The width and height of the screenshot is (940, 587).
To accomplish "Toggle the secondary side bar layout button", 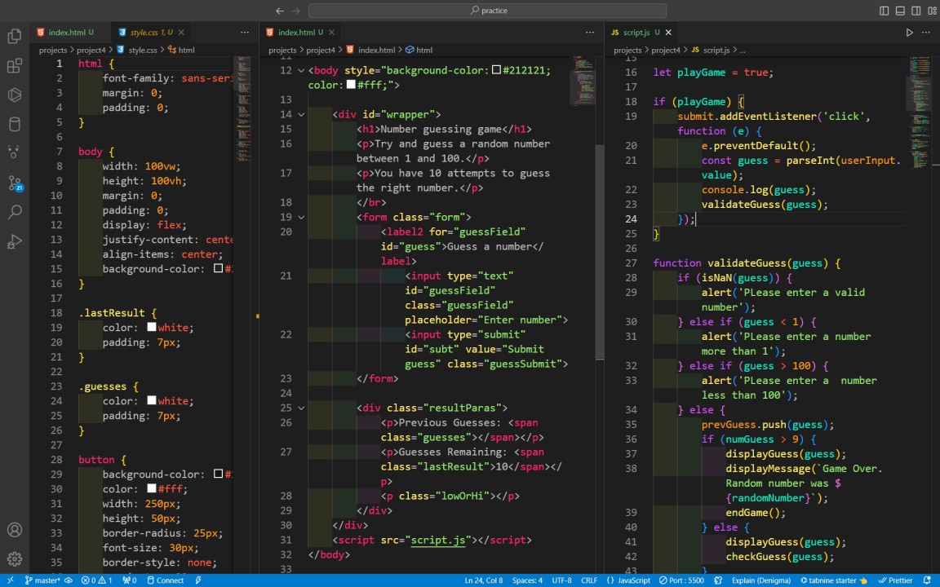I will 916,11.
